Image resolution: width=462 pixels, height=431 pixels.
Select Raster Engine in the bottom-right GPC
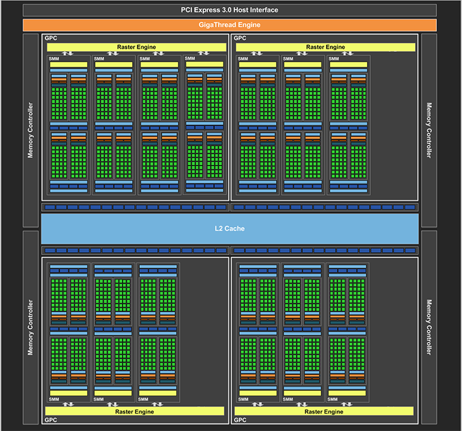[325, 411]
